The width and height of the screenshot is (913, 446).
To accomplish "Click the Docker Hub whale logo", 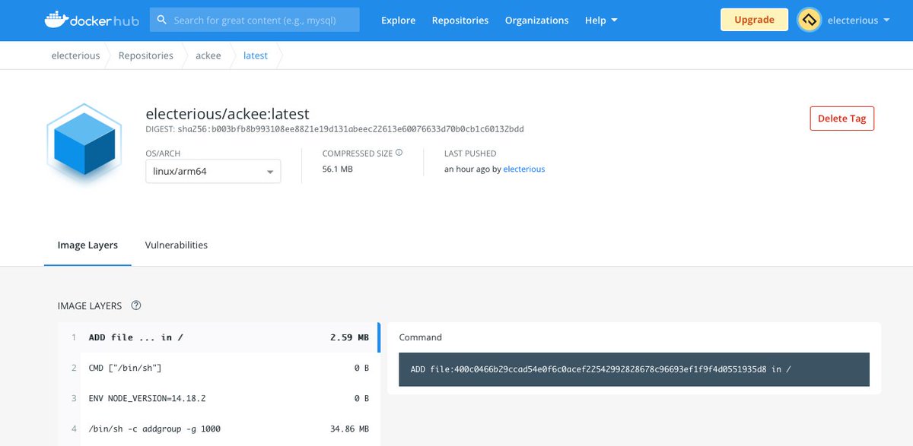I will click(x=91, y=20).
